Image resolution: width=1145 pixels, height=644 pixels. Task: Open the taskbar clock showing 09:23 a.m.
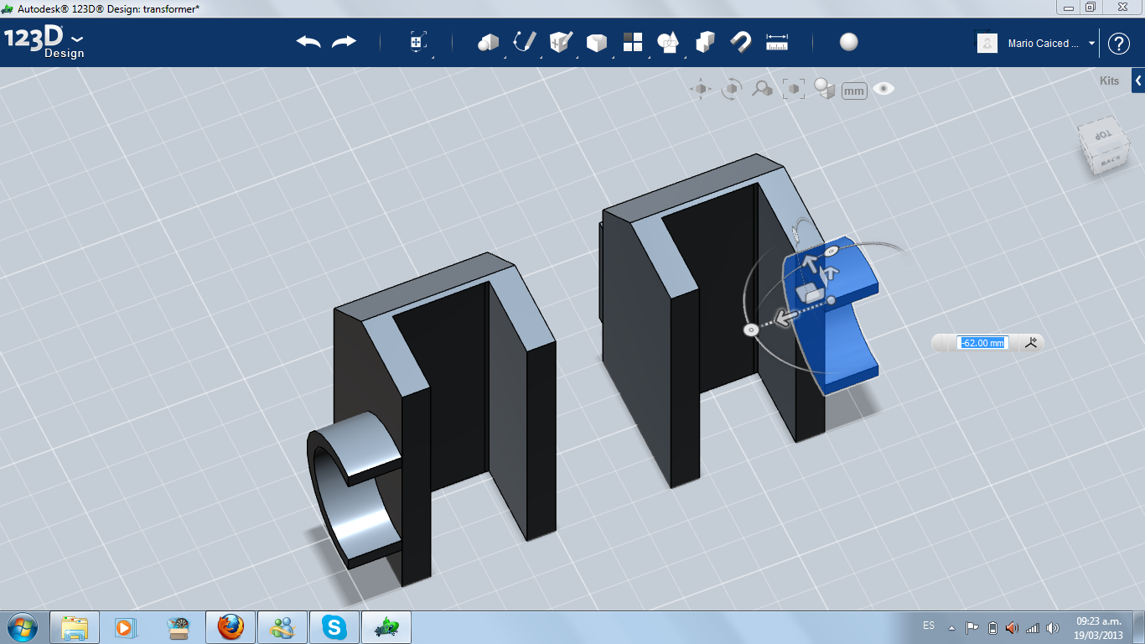coord(1098,627)
